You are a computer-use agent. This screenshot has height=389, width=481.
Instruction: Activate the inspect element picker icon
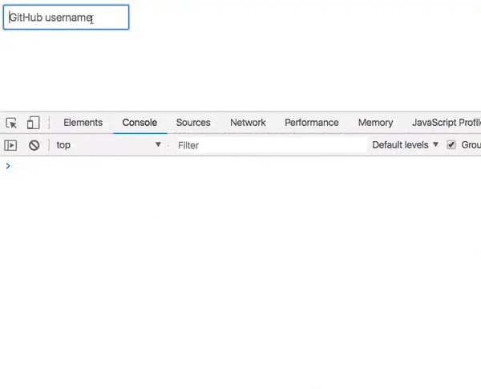(x=11, y=123)
